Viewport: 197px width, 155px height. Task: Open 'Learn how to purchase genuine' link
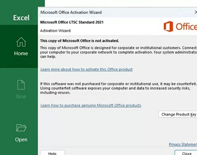click(91, 105)
